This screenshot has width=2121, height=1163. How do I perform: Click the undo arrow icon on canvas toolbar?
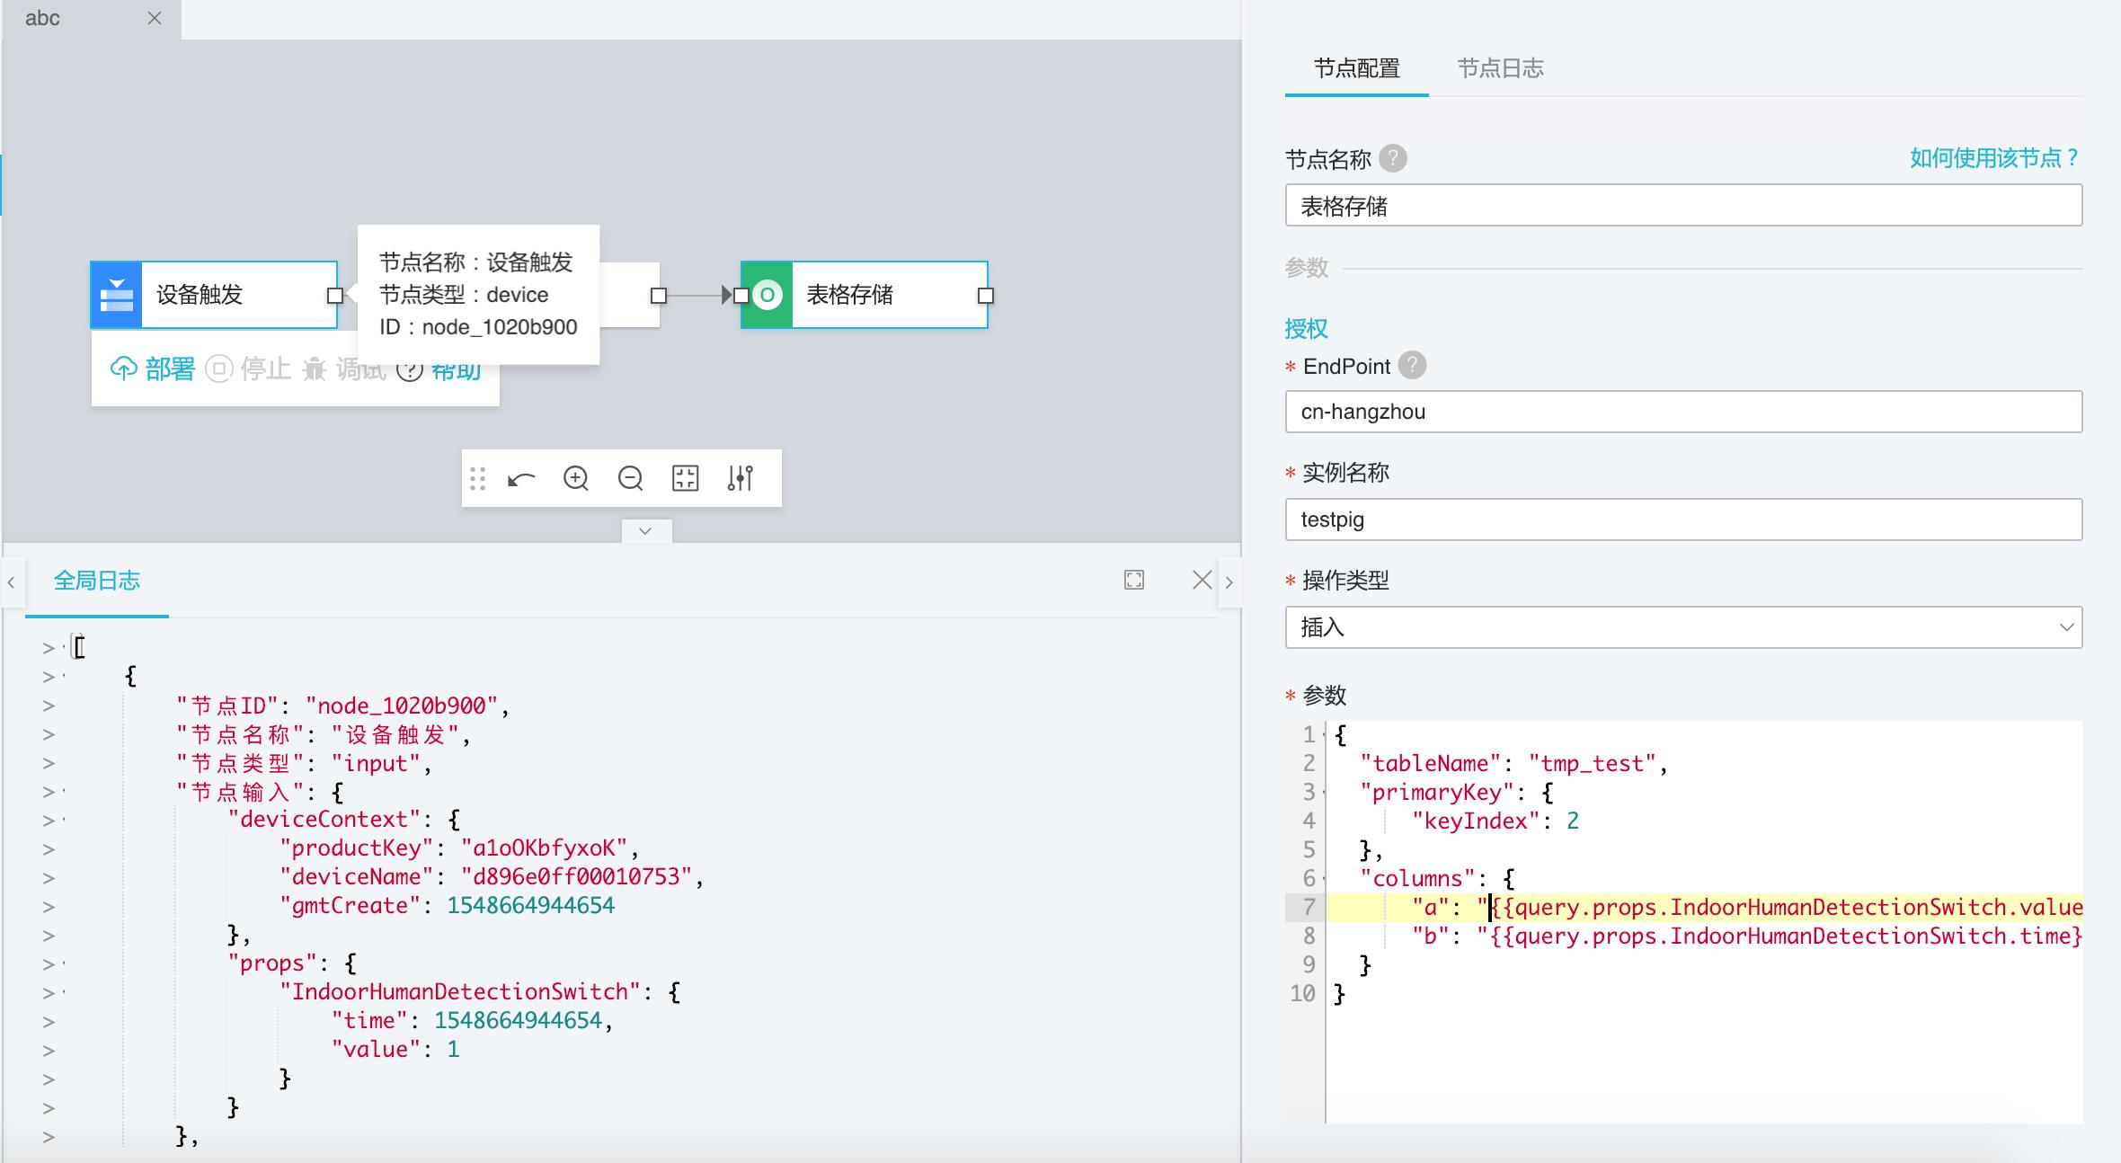click(x=522, y=478)
